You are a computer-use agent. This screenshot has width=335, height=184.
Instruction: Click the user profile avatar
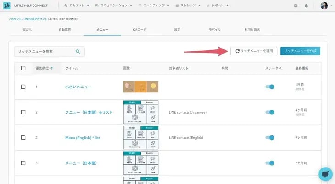(x=324, y=5)
